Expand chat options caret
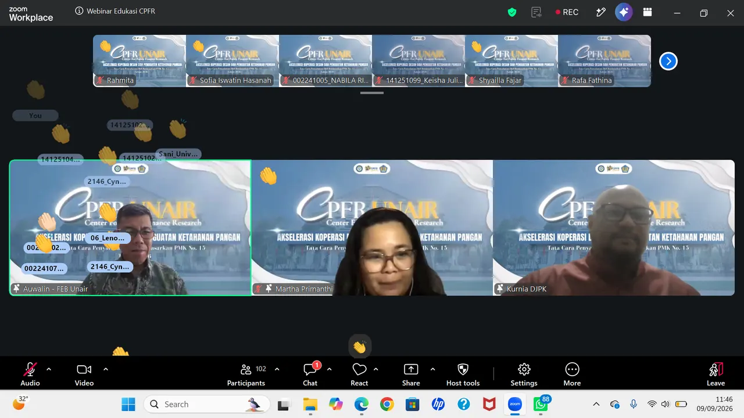This screenshot has width=744, height=418. tap(329, 369)
